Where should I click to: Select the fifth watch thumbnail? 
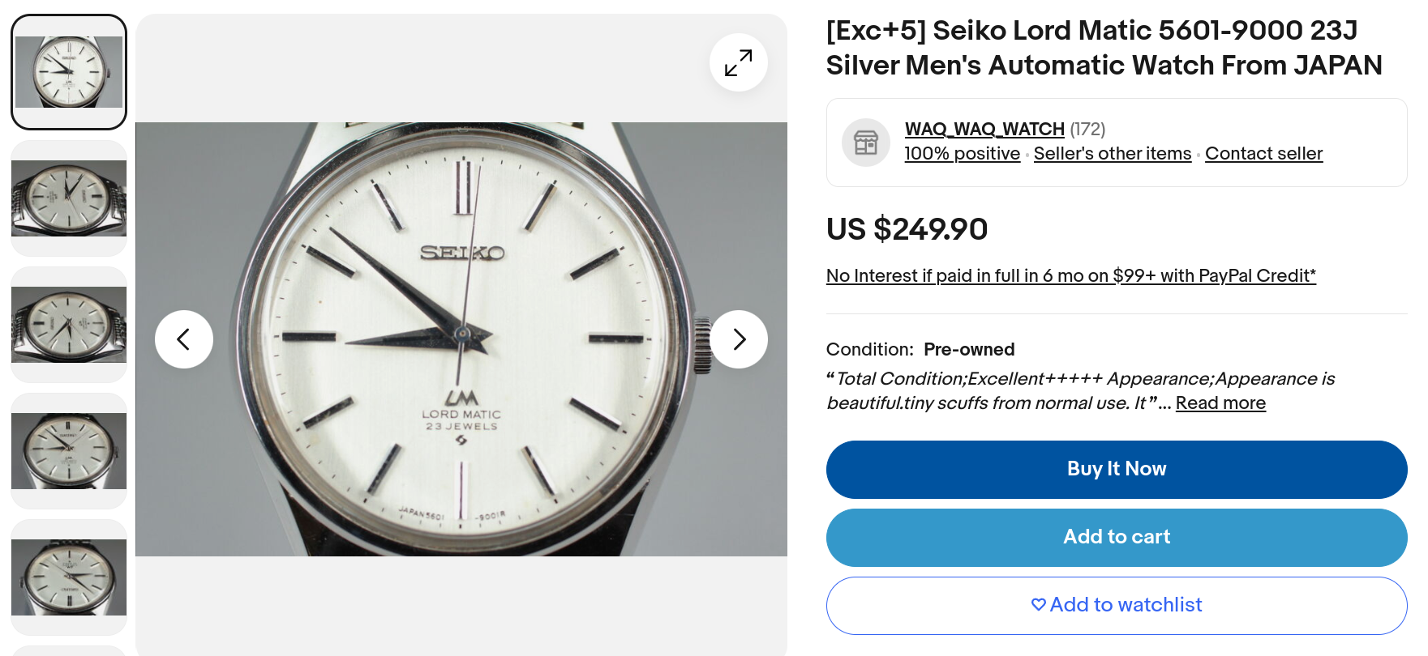pyautogui.click(x=69, y=577)
